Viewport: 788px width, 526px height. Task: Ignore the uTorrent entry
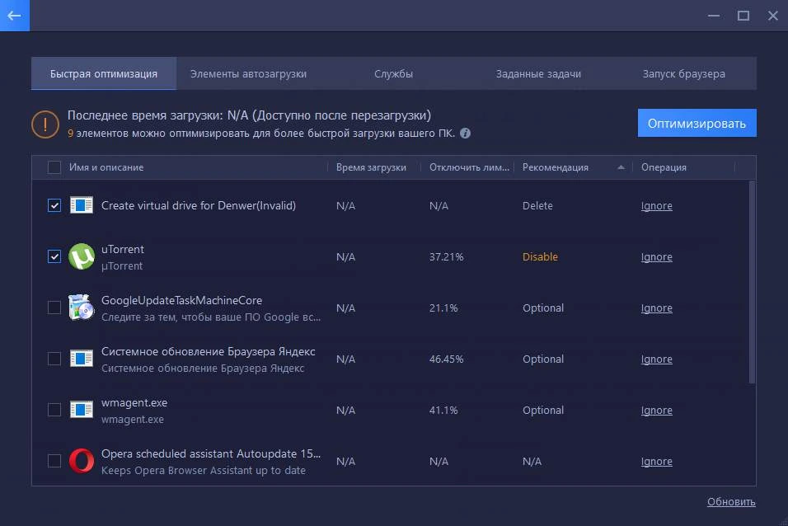[x=656, y=257]
